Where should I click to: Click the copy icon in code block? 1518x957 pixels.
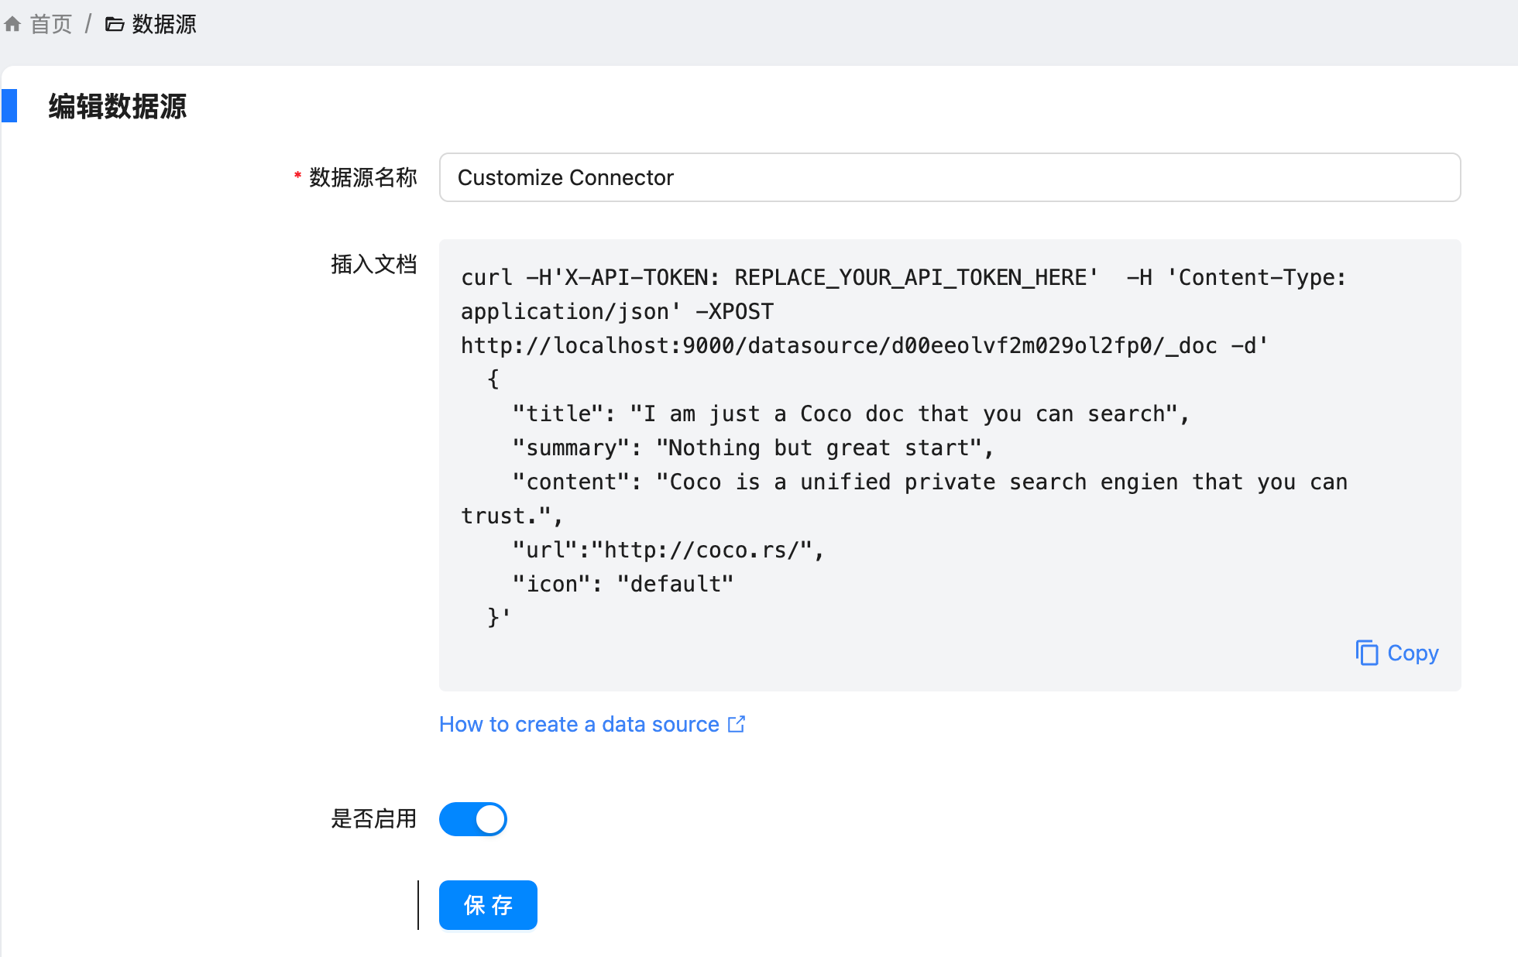click(1367, 653)
